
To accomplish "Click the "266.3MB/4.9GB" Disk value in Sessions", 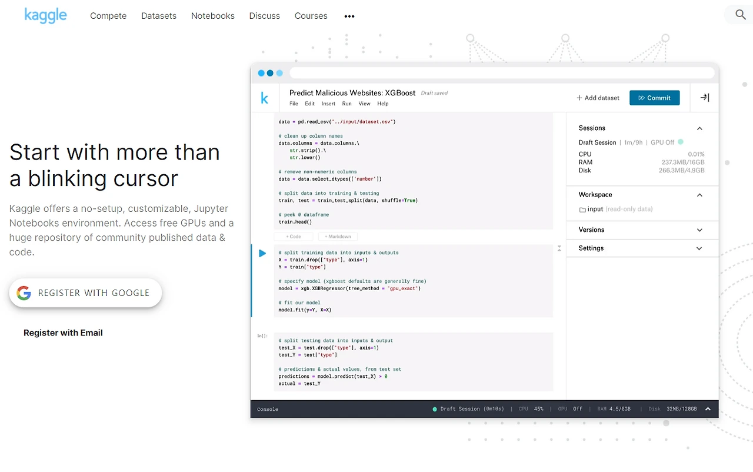I will [x=681, y=171].
